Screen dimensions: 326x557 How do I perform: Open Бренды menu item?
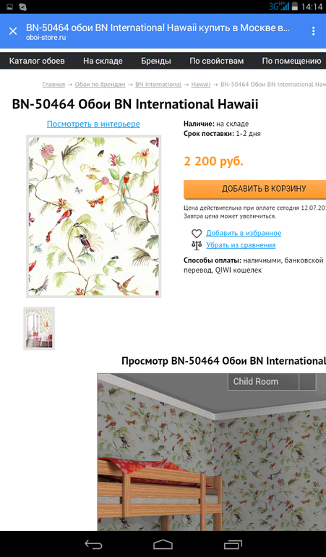coord(156,61)
